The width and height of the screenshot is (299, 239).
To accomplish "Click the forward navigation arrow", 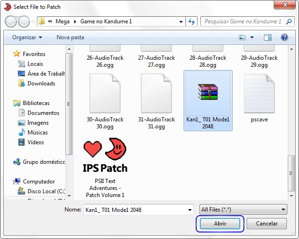I will click(x=24, y=21).
